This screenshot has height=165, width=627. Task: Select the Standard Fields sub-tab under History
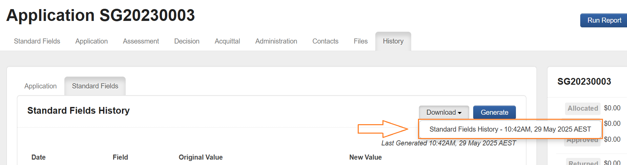click(95, 86)
